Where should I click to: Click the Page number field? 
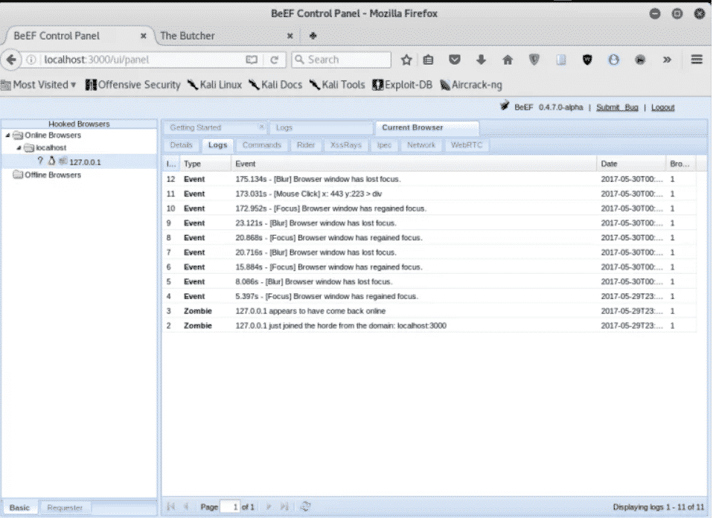(x=230, y=507)
